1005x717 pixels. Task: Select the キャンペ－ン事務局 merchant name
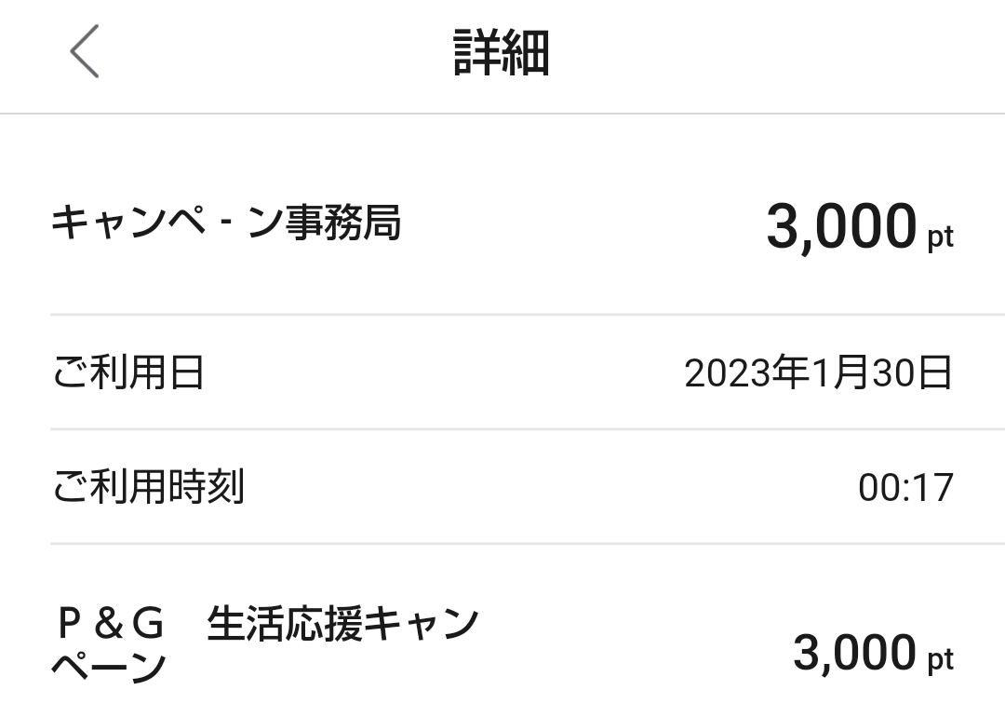pos(226,224)
